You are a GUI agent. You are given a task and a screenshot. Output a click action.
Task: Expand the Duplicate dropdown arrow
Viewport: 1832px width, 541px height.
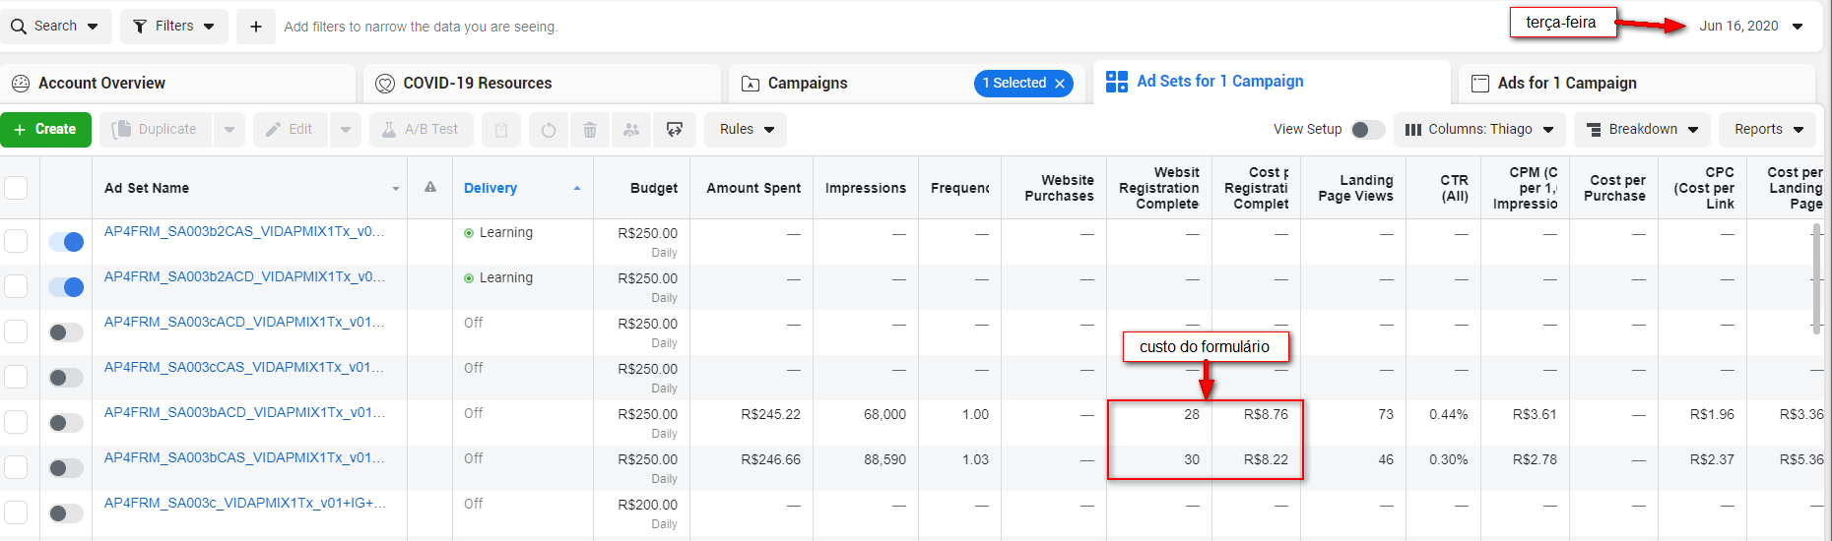pyautogui.click(x=229, y=130)
